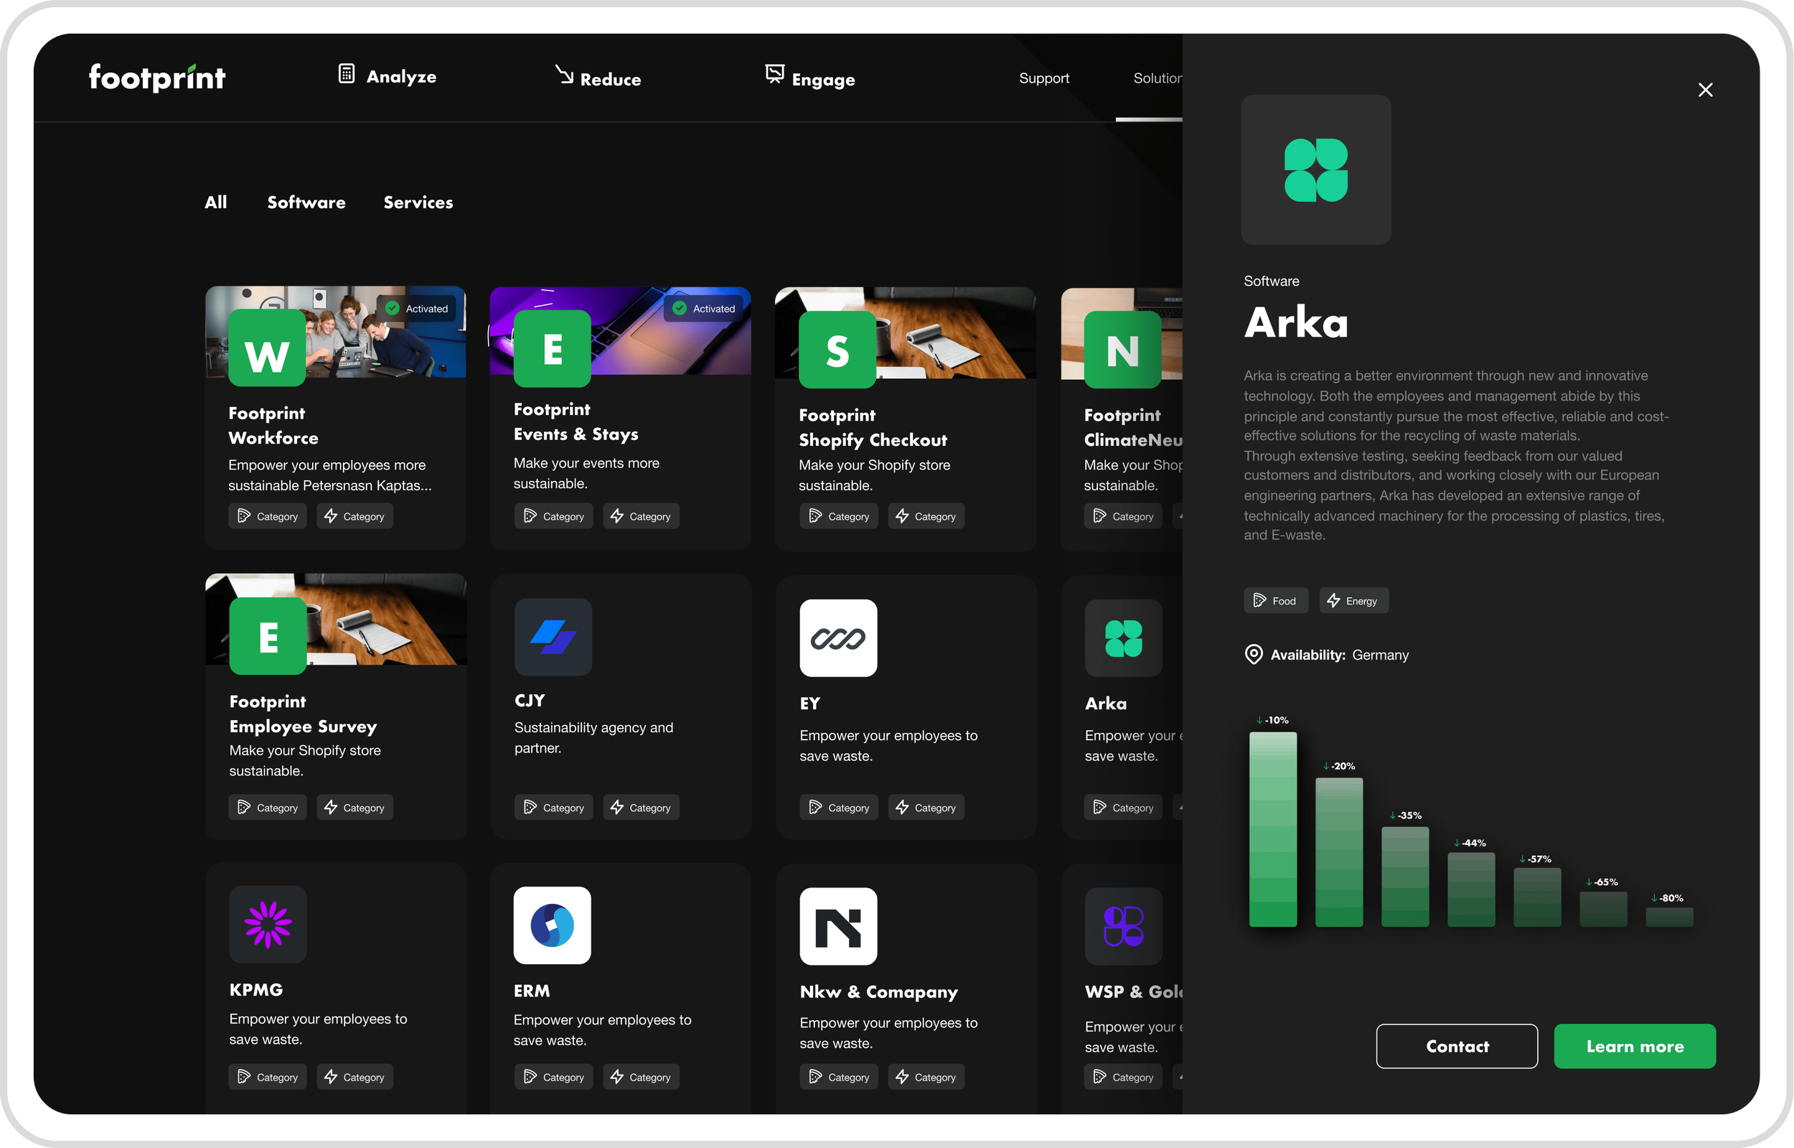Click the KPMG flower logo
This screenshot has height=1148, width=1794.
(268, 925)
